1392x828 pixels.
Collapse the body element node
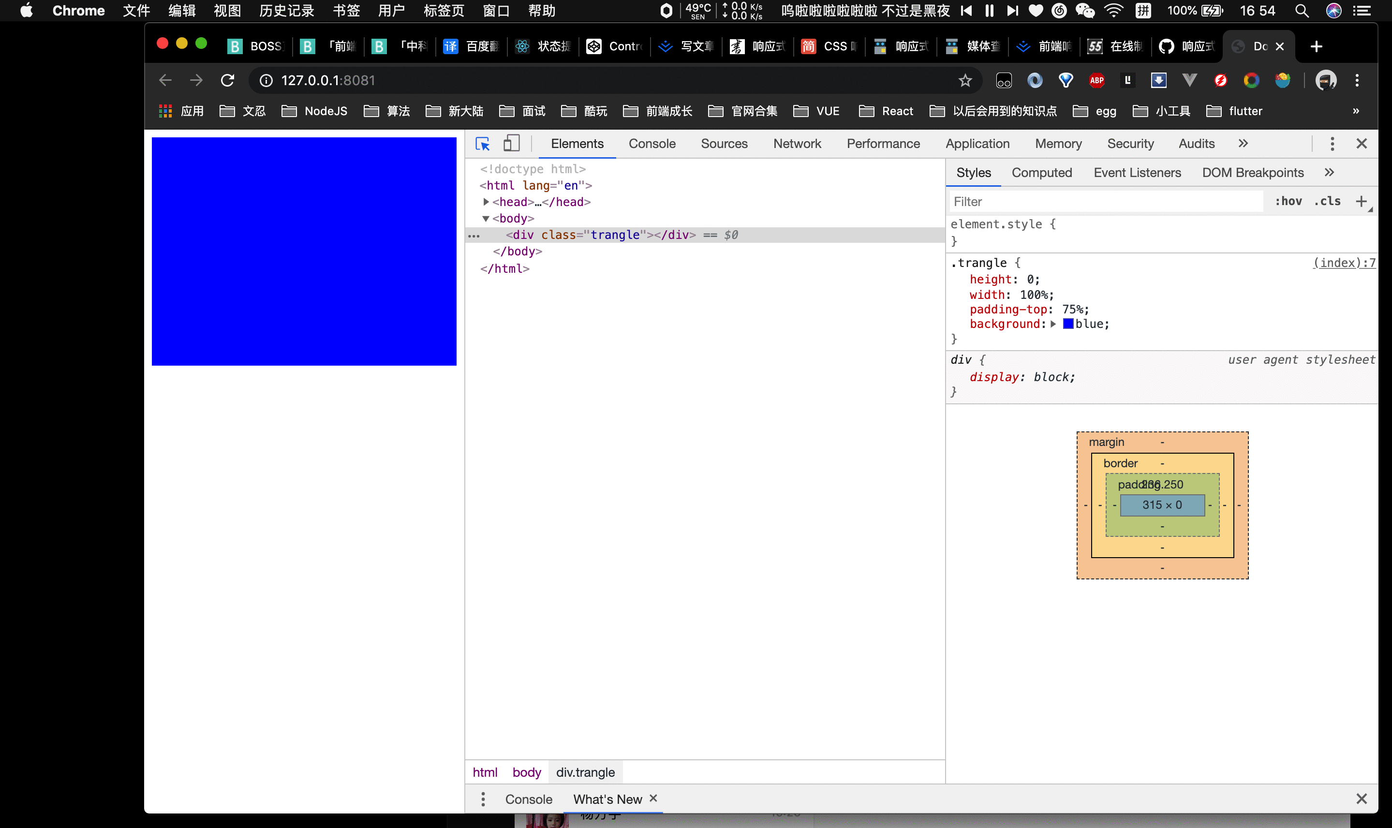tap(486, 219)
